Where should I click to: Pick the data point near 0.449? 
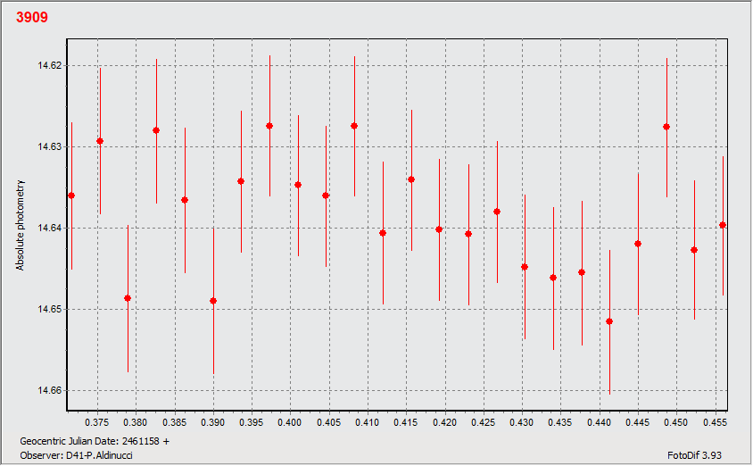click(x=666, y=127)
